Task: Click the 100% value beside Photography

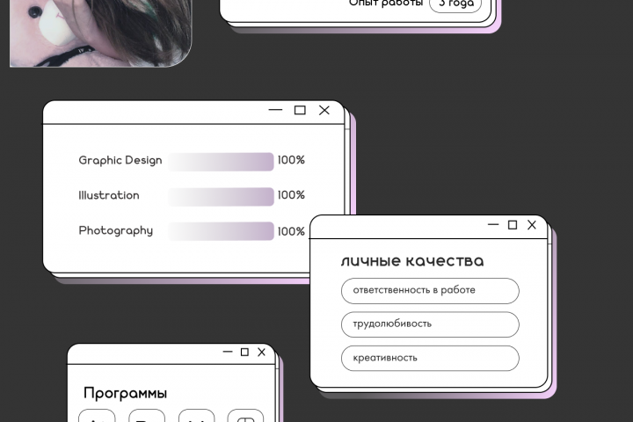Action: click(291, 231)
